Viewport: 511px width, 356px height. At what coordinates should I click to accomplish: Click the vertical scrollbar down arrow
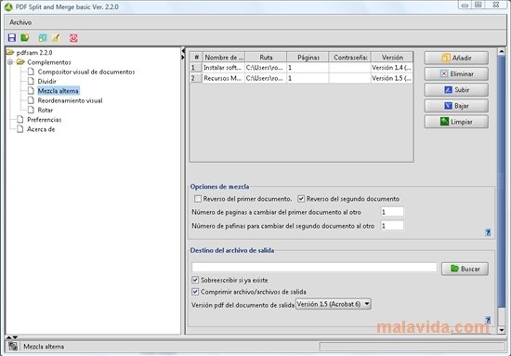click(502, 330)
